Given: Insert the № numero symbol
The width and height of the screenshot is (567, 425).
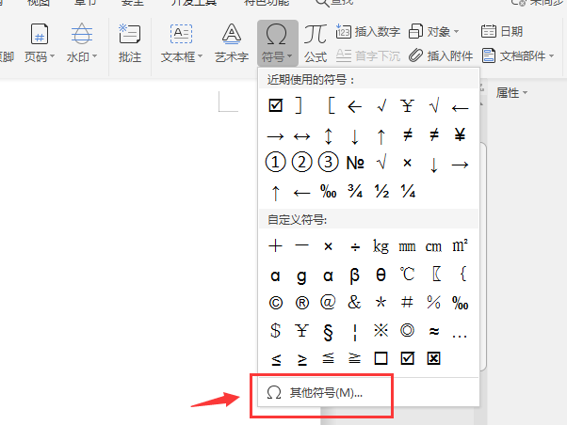Looking at the screenshot, I should click(x=355, y=163).
